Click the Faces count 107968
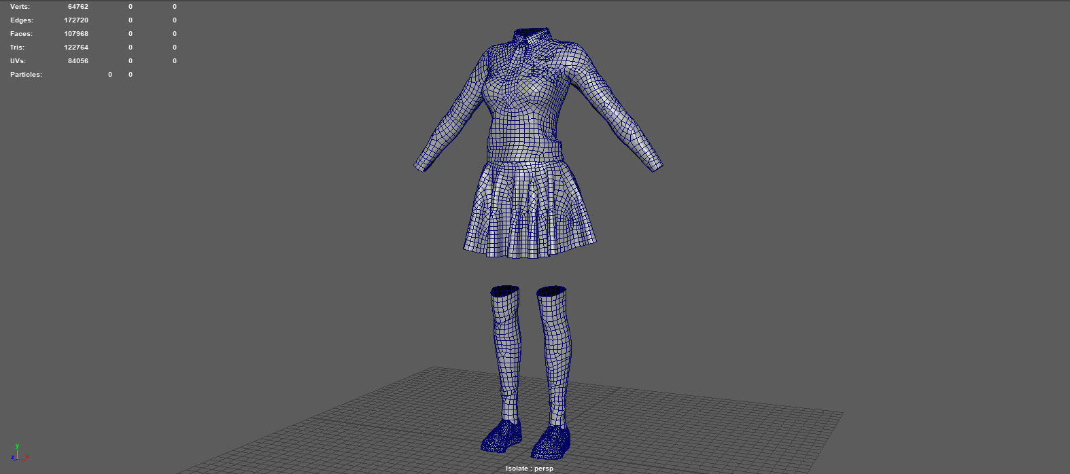The height and width of the screenshot is (474, 1070). point(76,34)
